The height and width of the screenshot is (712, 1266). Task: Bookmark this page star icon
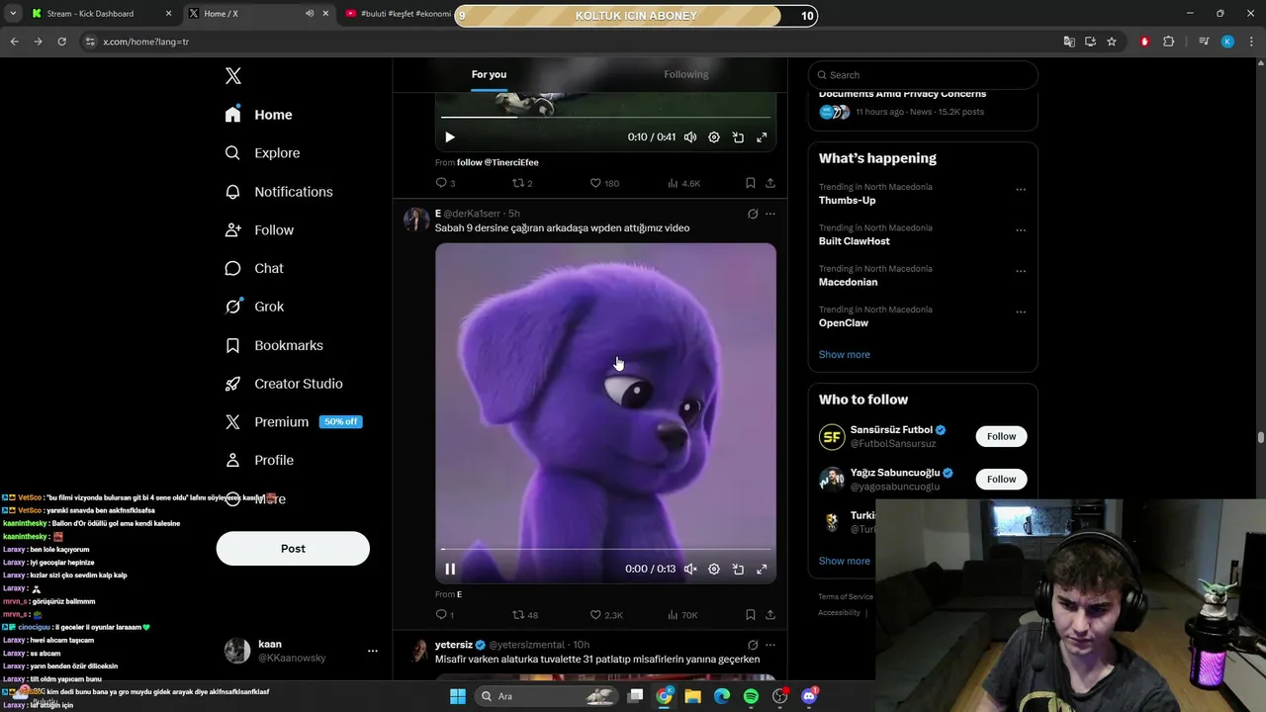1112,42
